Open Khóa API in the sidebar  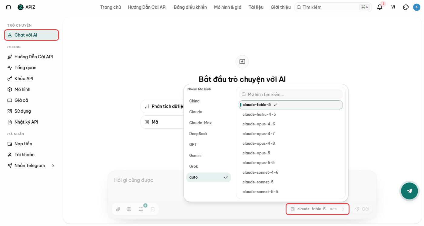[31, 79]
